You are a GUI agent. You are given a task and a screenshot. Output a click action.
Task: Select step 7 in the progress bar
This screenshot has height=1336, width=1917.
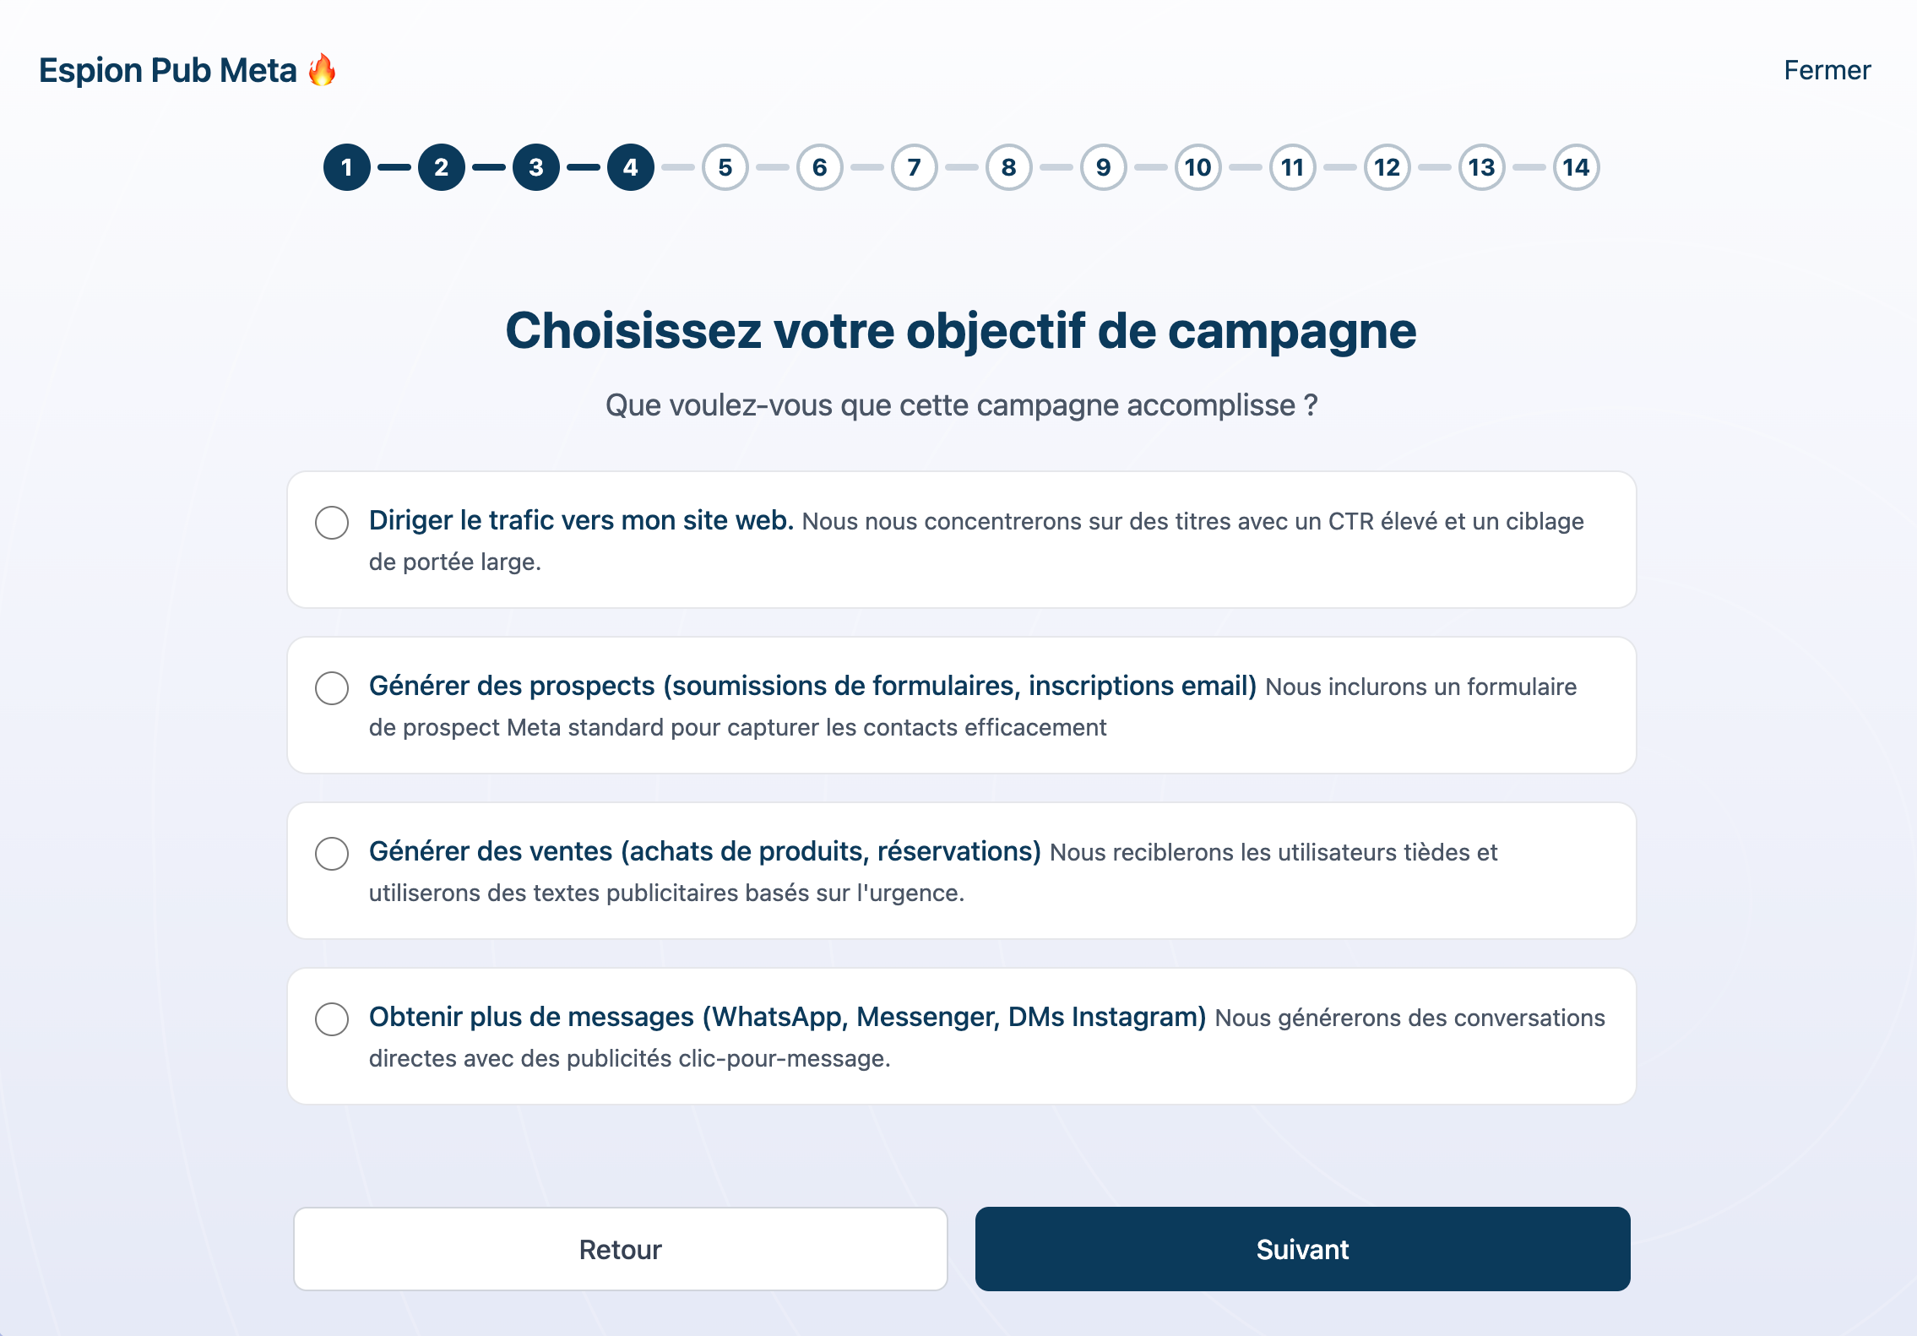click(915, 167)
